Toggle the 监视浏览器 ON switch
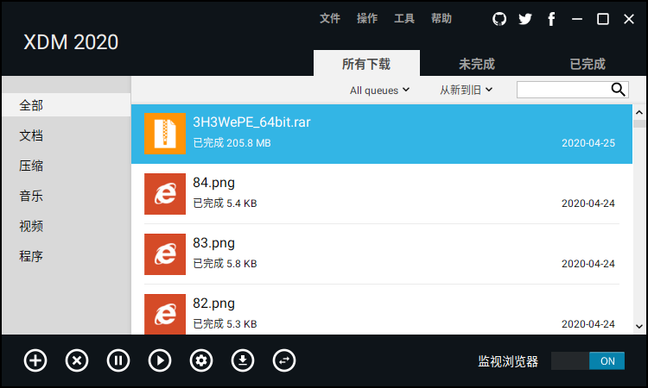The image size is (648, 388). [x=588, y=360]
